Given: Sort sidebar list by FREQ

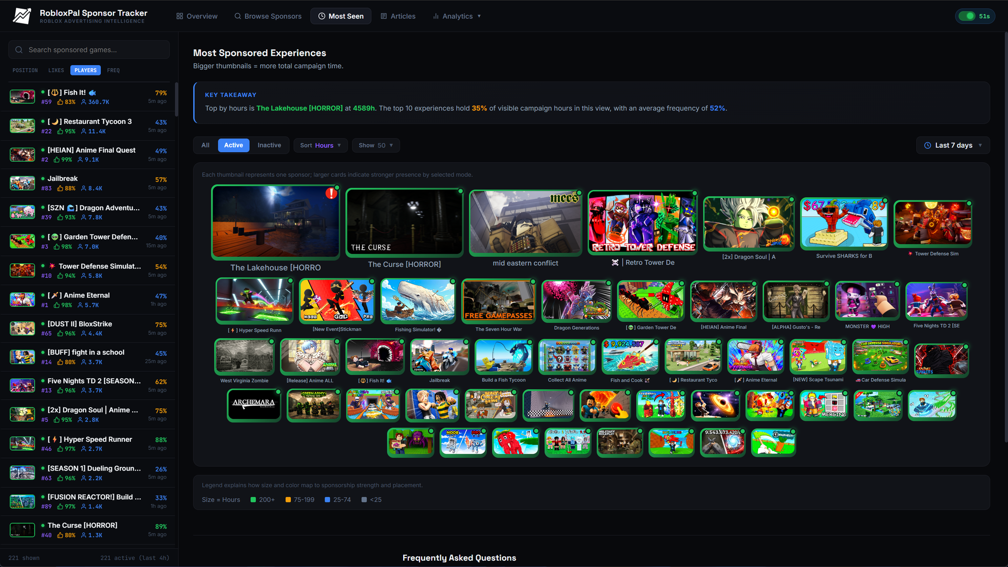Looking at the screenshot, I should [x=113, y=70].
